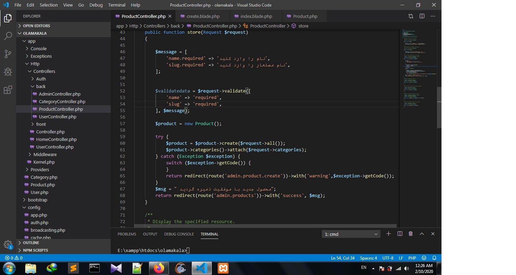Open the Source Control view
516x275 pixels.
pos(8,54)
